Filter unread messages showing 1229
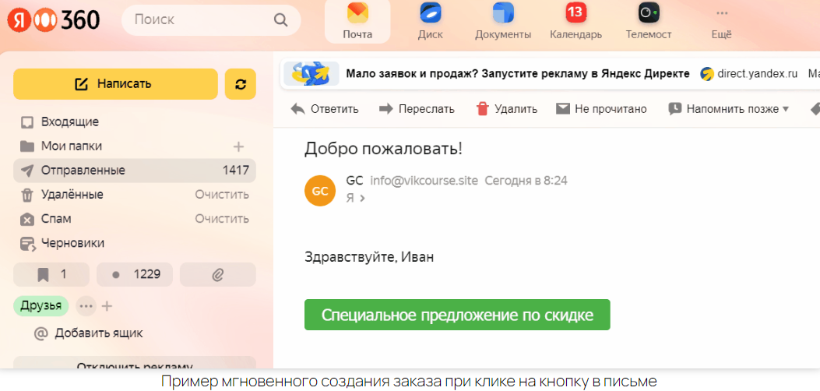 click(x=135, y=274)
